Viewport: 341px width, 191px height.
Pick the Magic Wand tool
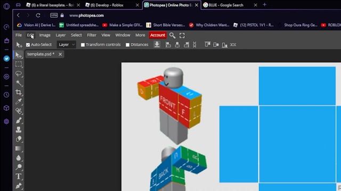click(19, 83)
